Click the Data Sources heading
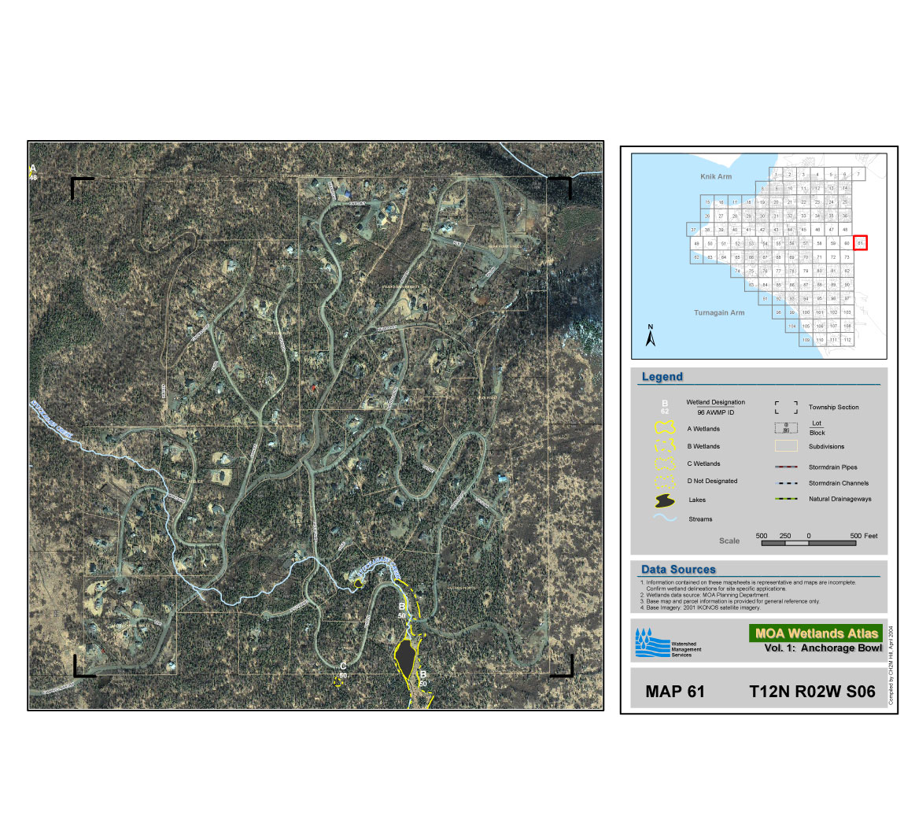 click(x=678, y=569)
